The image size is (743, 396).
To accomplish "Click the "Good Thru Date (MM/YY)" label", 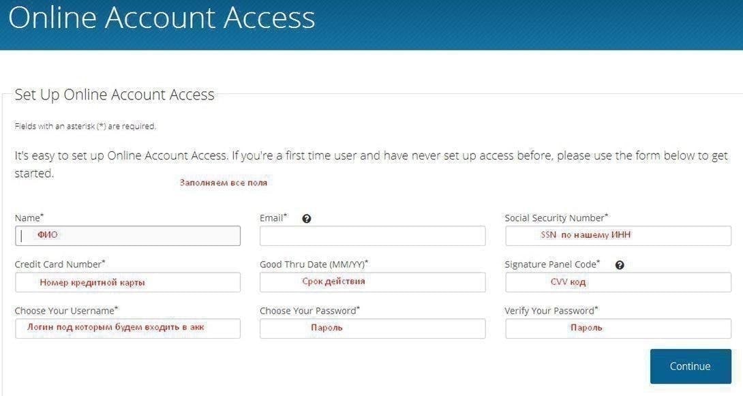I will click(x=312, y=264).
